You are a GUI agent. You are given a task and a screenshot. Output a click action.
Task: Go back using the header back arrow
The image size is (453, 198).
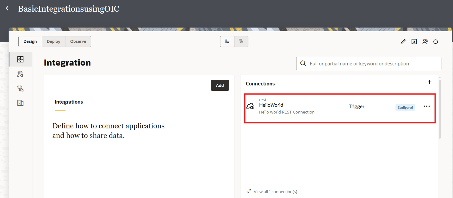[x=7, y=8]
